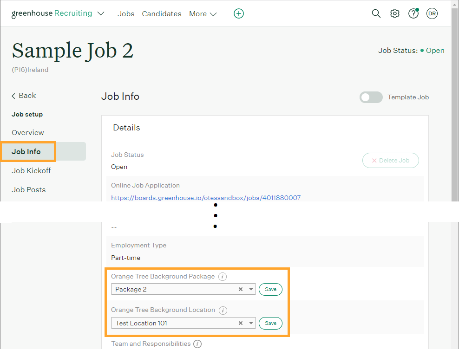
Task: Save the Orange Tree Background Package
Action: click(270, 289)
